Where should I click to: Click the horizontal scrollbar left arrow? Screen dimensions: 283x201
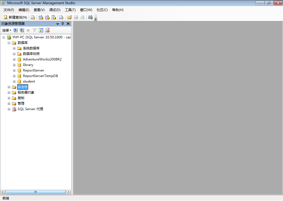pos(3,192)
